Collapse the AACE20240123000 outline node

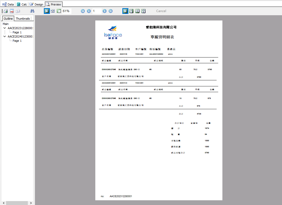coord(5,36)
